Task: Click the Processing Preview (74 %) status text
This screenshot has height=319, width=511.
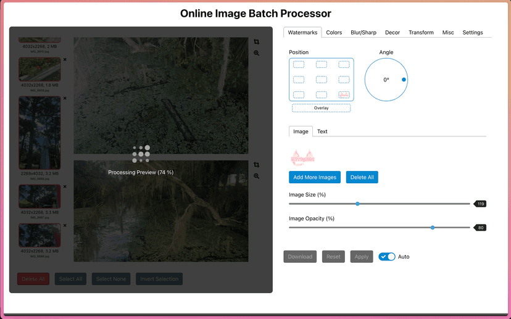Action: point(141,172)
